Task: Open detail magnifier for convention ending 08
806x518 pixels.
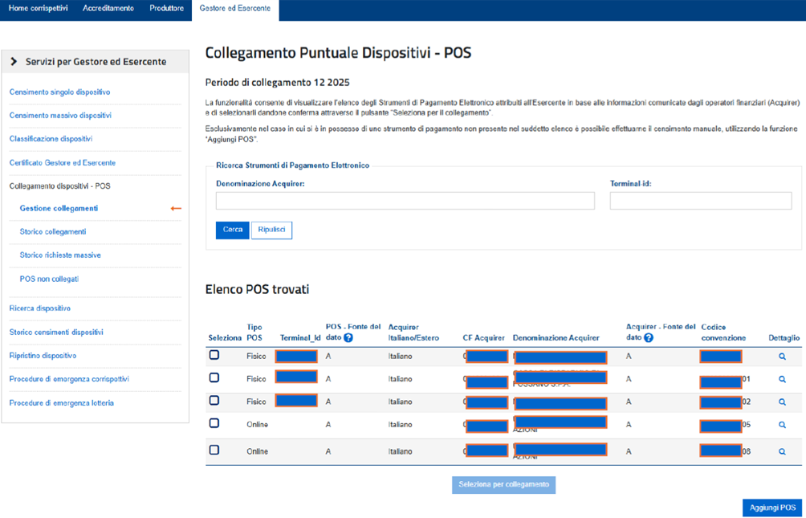Action: pos(782,452)
